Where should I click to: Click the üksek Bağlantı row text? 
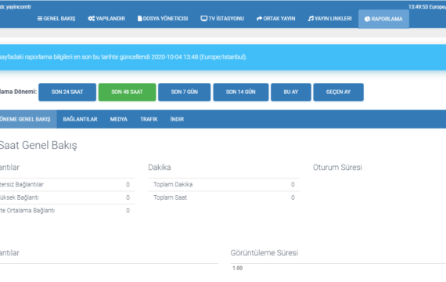coord(19,197)
